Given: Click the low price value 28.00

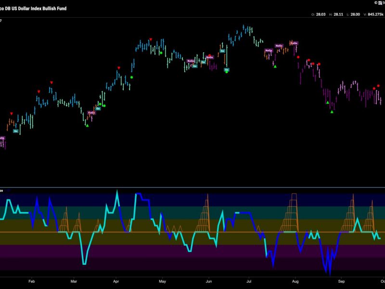Looking at the screenshot, I should (355, 14).
